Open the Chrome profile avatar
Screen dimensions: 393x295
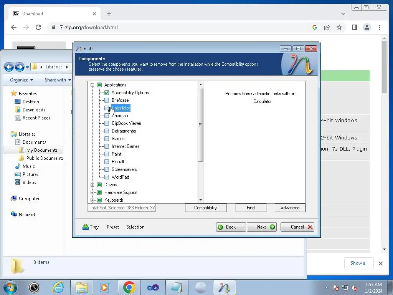(367, 27)
